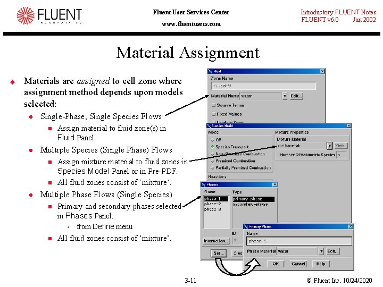
Task: Select phase-1 in the Phase list
Action: pos(216,199)
